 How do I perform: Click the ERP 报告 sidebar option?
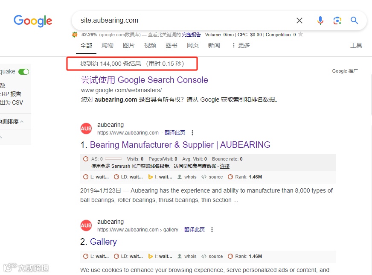click(10, 94)
